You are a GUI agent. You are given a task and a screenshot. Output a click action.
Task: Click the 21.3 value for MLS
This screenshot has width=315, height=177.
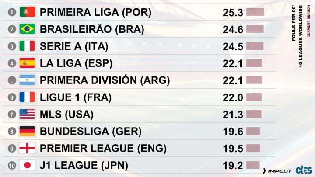click(233, 115)
